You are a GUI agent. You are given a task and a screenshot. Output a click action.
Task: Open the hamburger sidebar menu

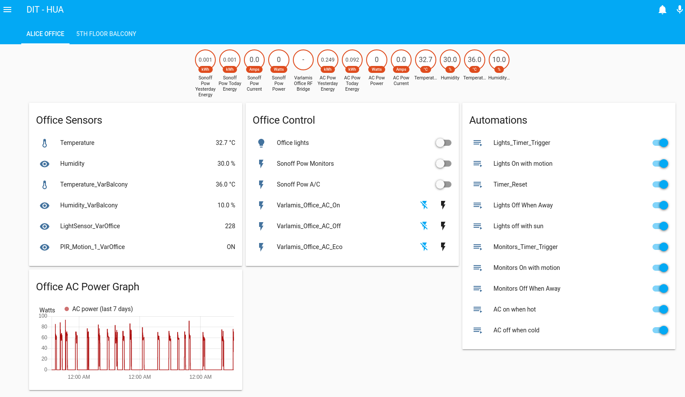[x=7, y=10]
